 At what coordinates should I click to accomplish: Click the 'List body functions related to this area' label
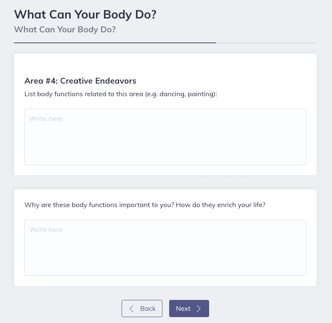[84, 94]
